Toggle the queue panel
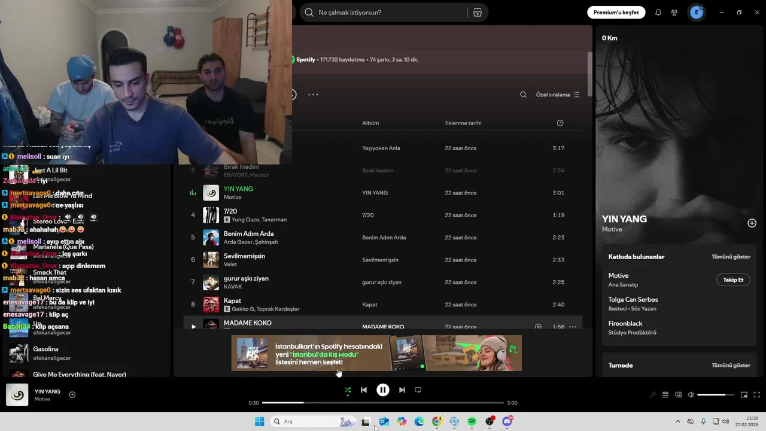 point(665,395)
